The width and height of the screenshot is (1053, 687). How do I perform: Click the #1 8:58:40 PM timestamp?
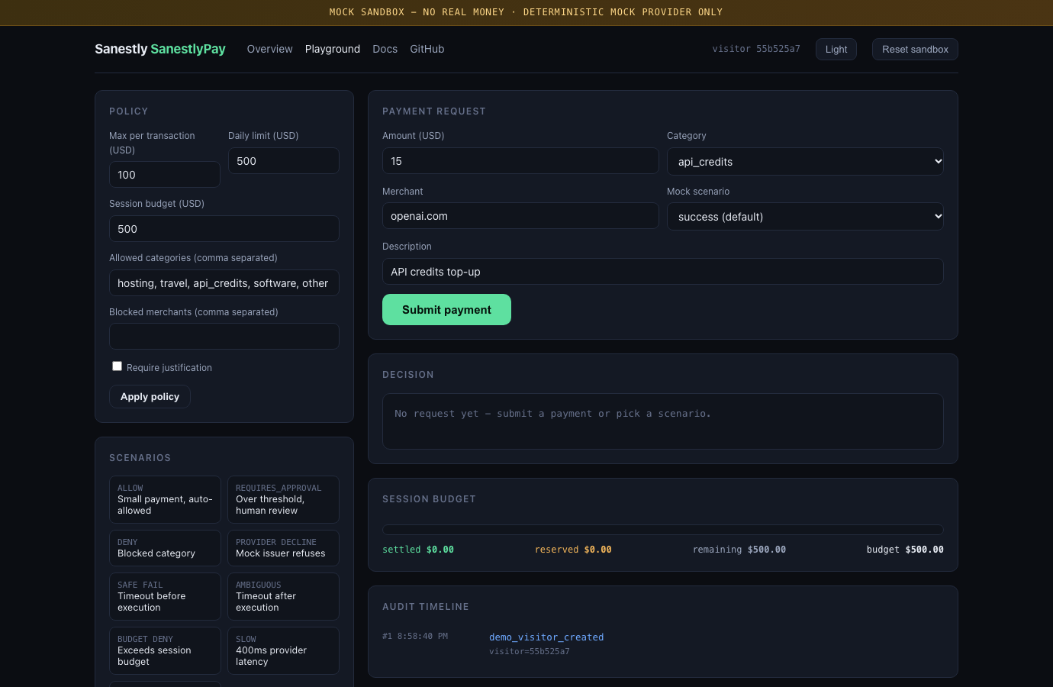tap(415, 636)
